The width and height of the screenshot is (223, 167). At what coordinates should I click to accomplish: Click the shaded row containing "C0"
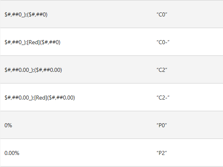[111, 14]
